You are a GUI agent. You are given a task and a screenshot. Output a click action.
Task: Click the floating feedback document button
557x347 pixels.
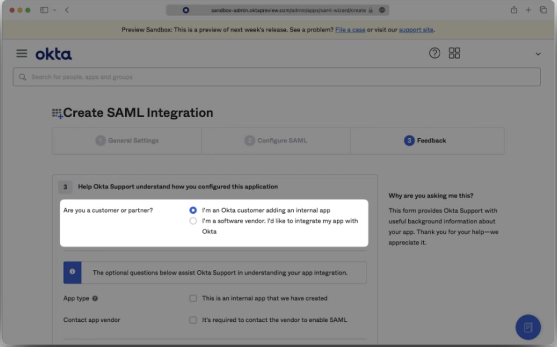pos(528,327)
